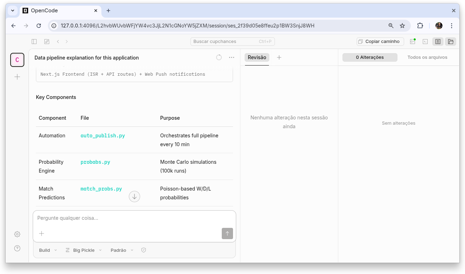Click the attach plus icon in prompt box
This screenshot has width=465, height=274.
tap(42, 233)
